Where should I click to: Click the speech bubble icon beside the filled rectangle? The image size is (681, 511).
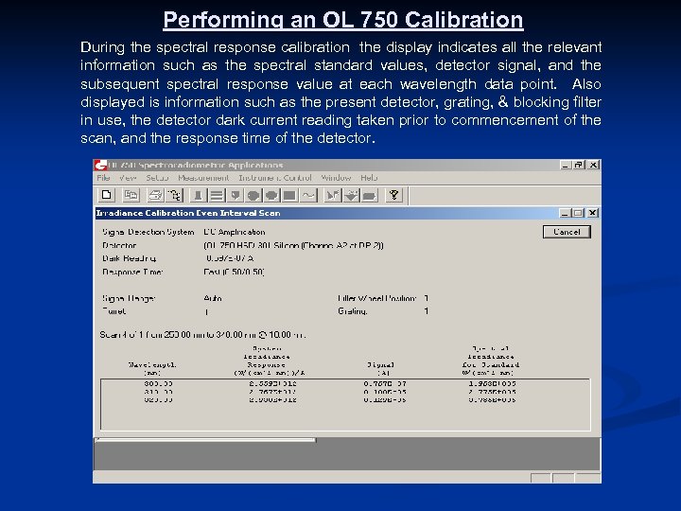[x=271, y=196]
